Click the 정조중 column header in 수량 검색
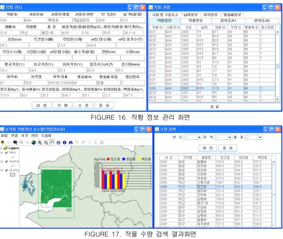 tap(225, 158)
